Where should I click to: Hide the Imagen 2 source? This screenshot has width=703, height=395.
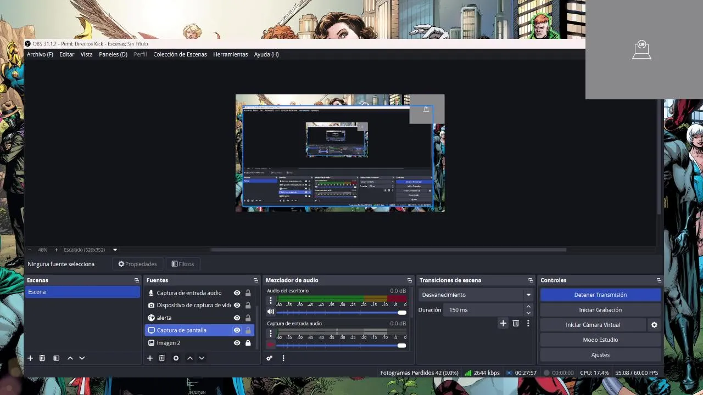coord(237,343)
